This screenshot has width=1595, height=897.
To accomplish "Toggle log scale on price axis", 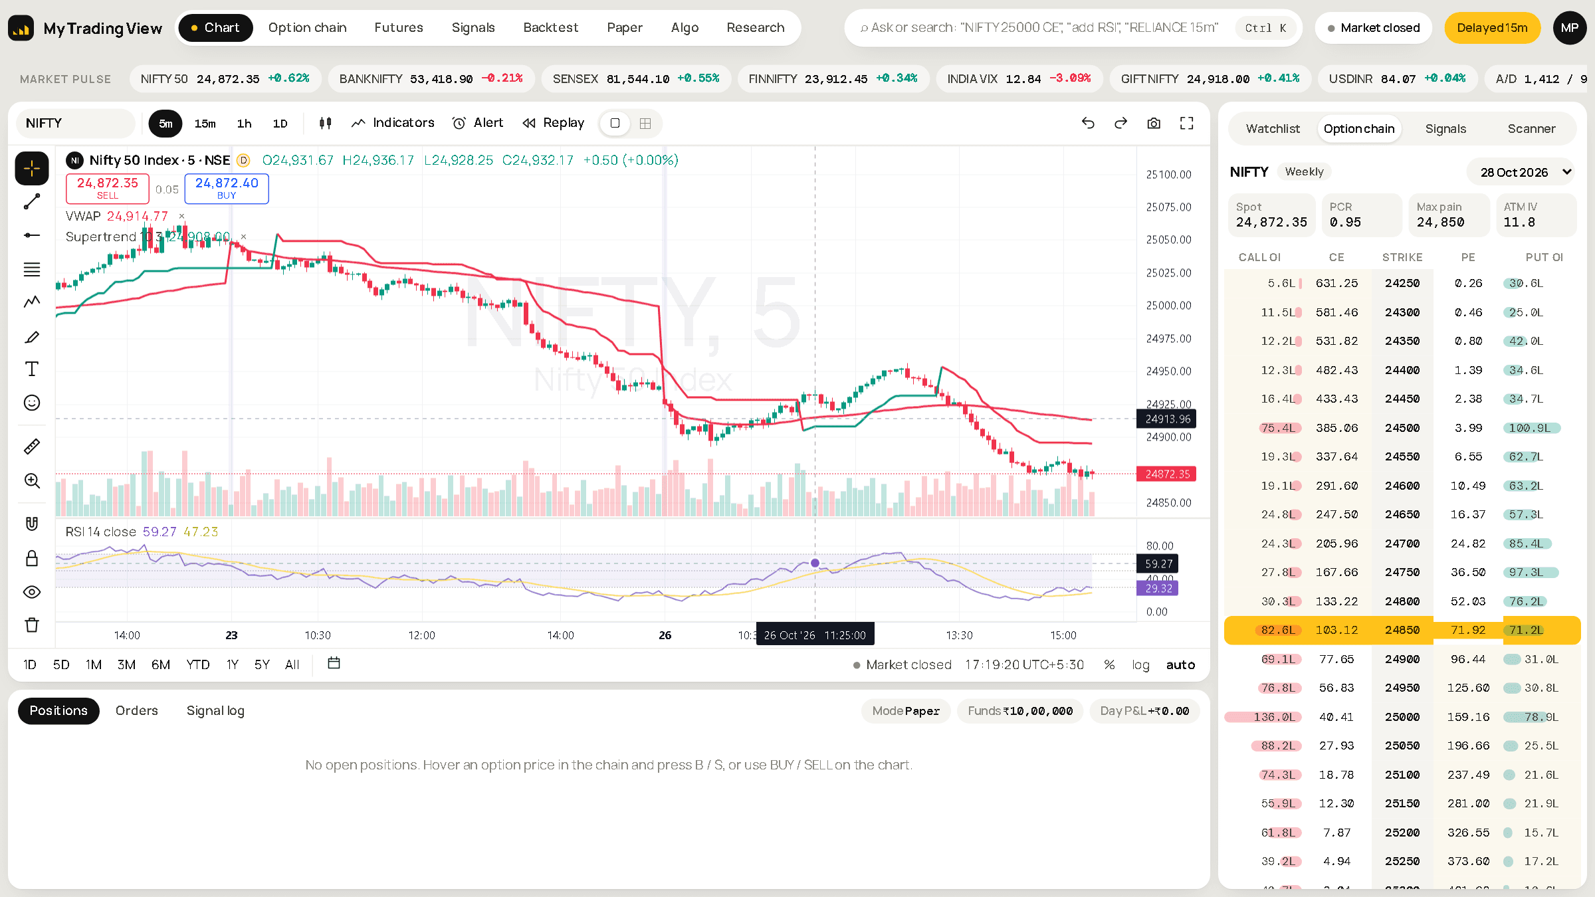I will click(x=1140, y=665).
